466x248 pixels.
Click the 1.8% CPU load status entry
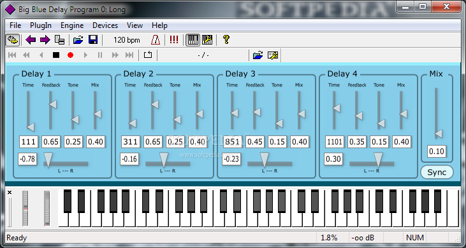click(329, 238)
